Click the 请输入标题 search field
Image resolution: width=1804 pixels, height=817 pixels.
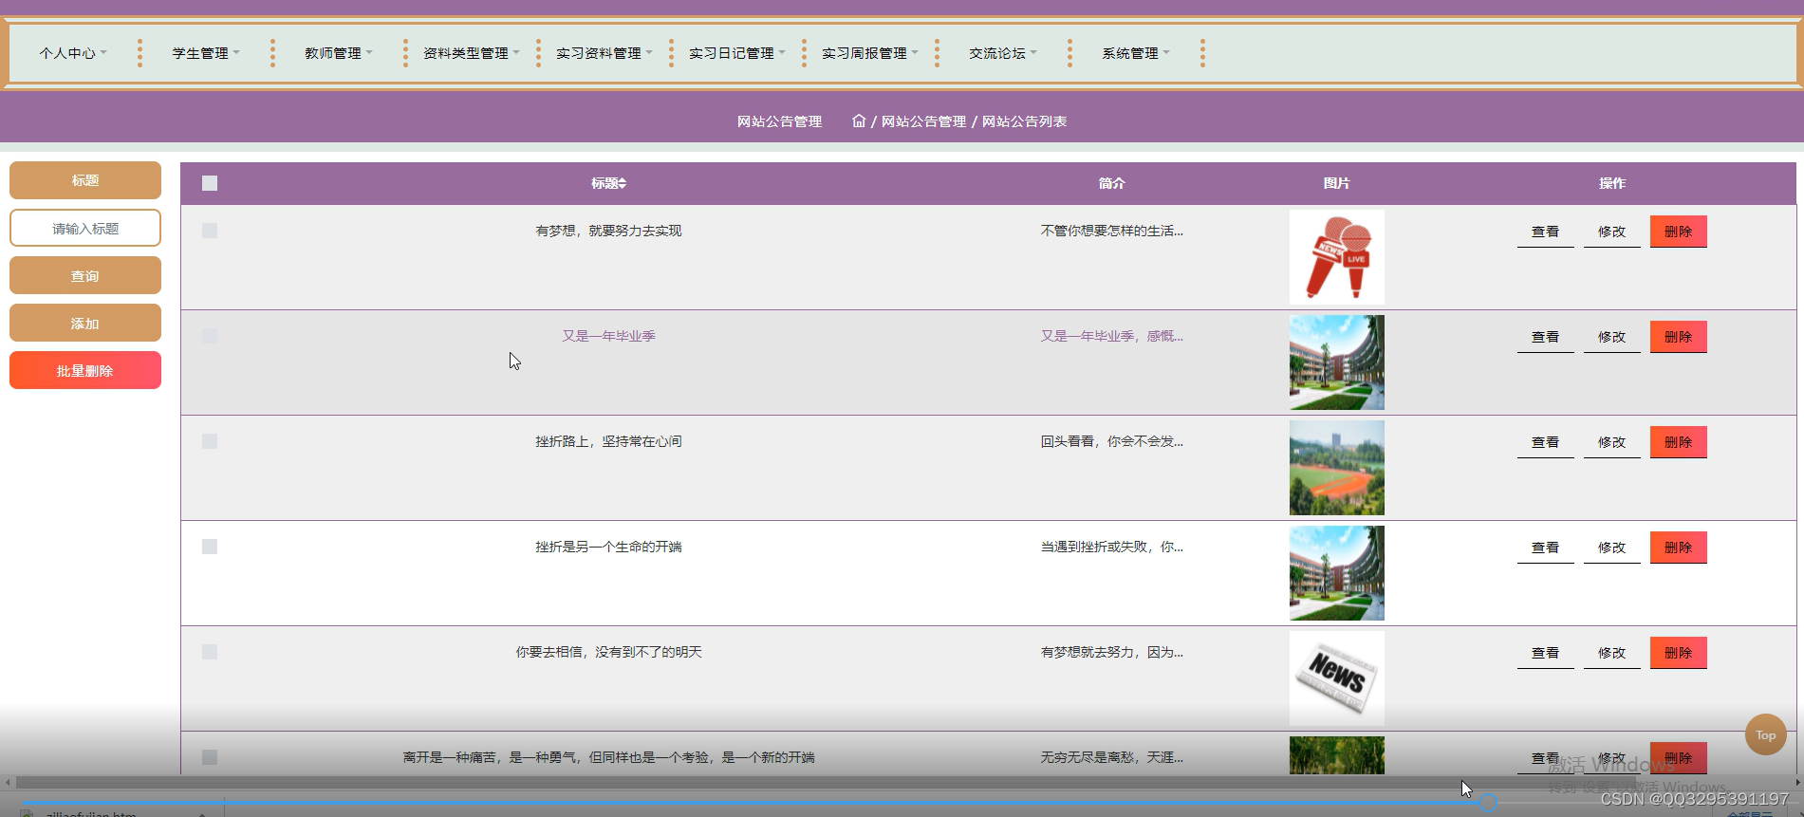[x=85, y=228]
